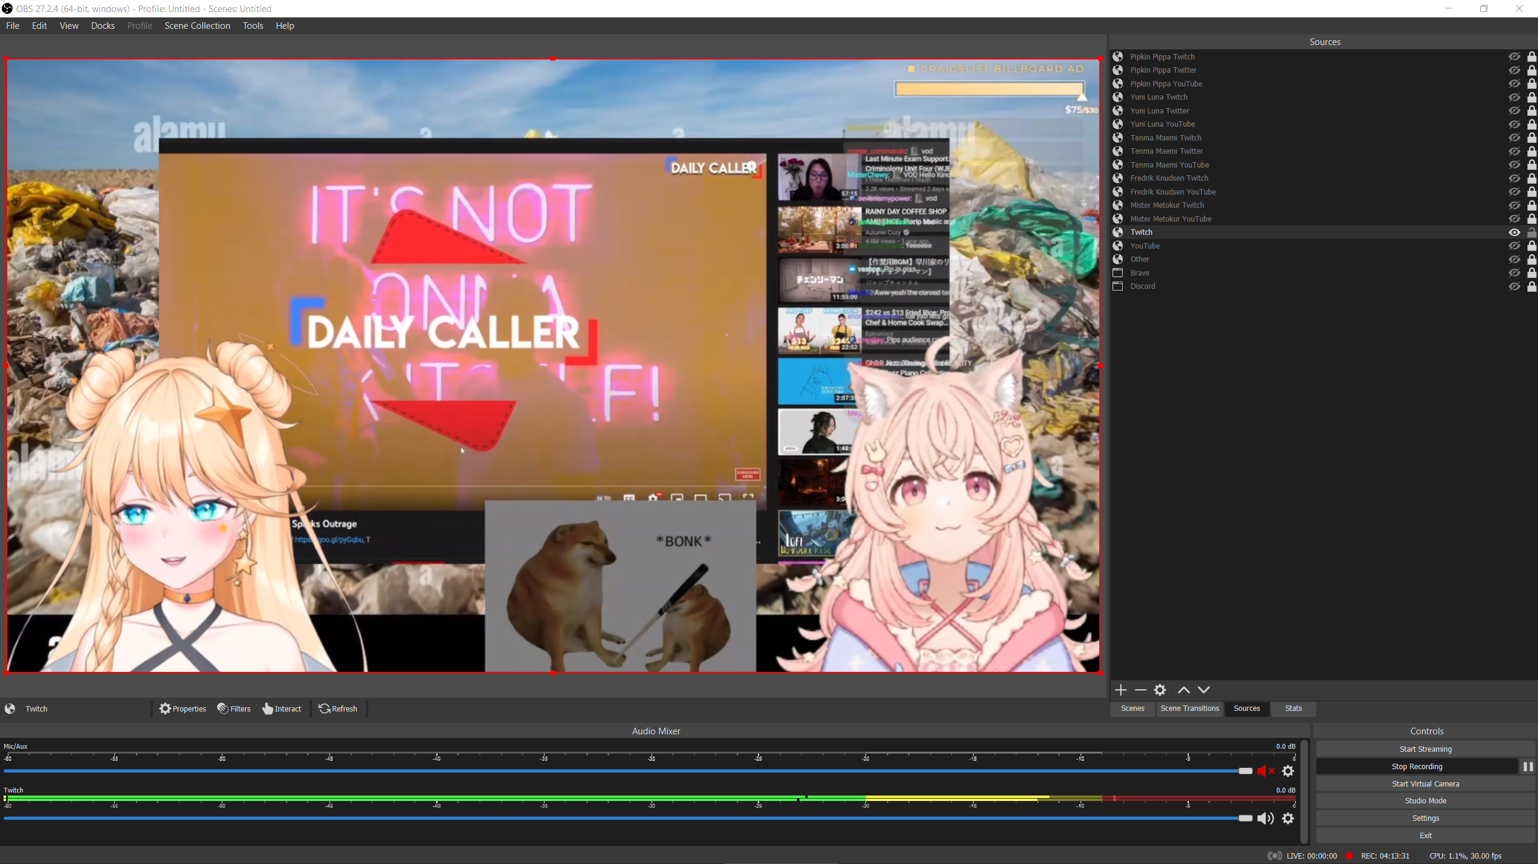
Task: Click the Stop Recording button
Action: [1417, 767]
